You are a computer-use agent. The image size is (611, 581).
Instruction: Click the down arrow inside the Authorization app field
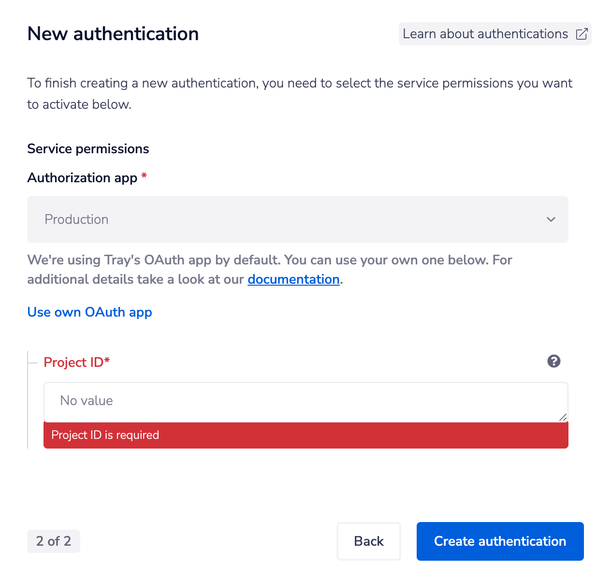[x=551, y=219]
